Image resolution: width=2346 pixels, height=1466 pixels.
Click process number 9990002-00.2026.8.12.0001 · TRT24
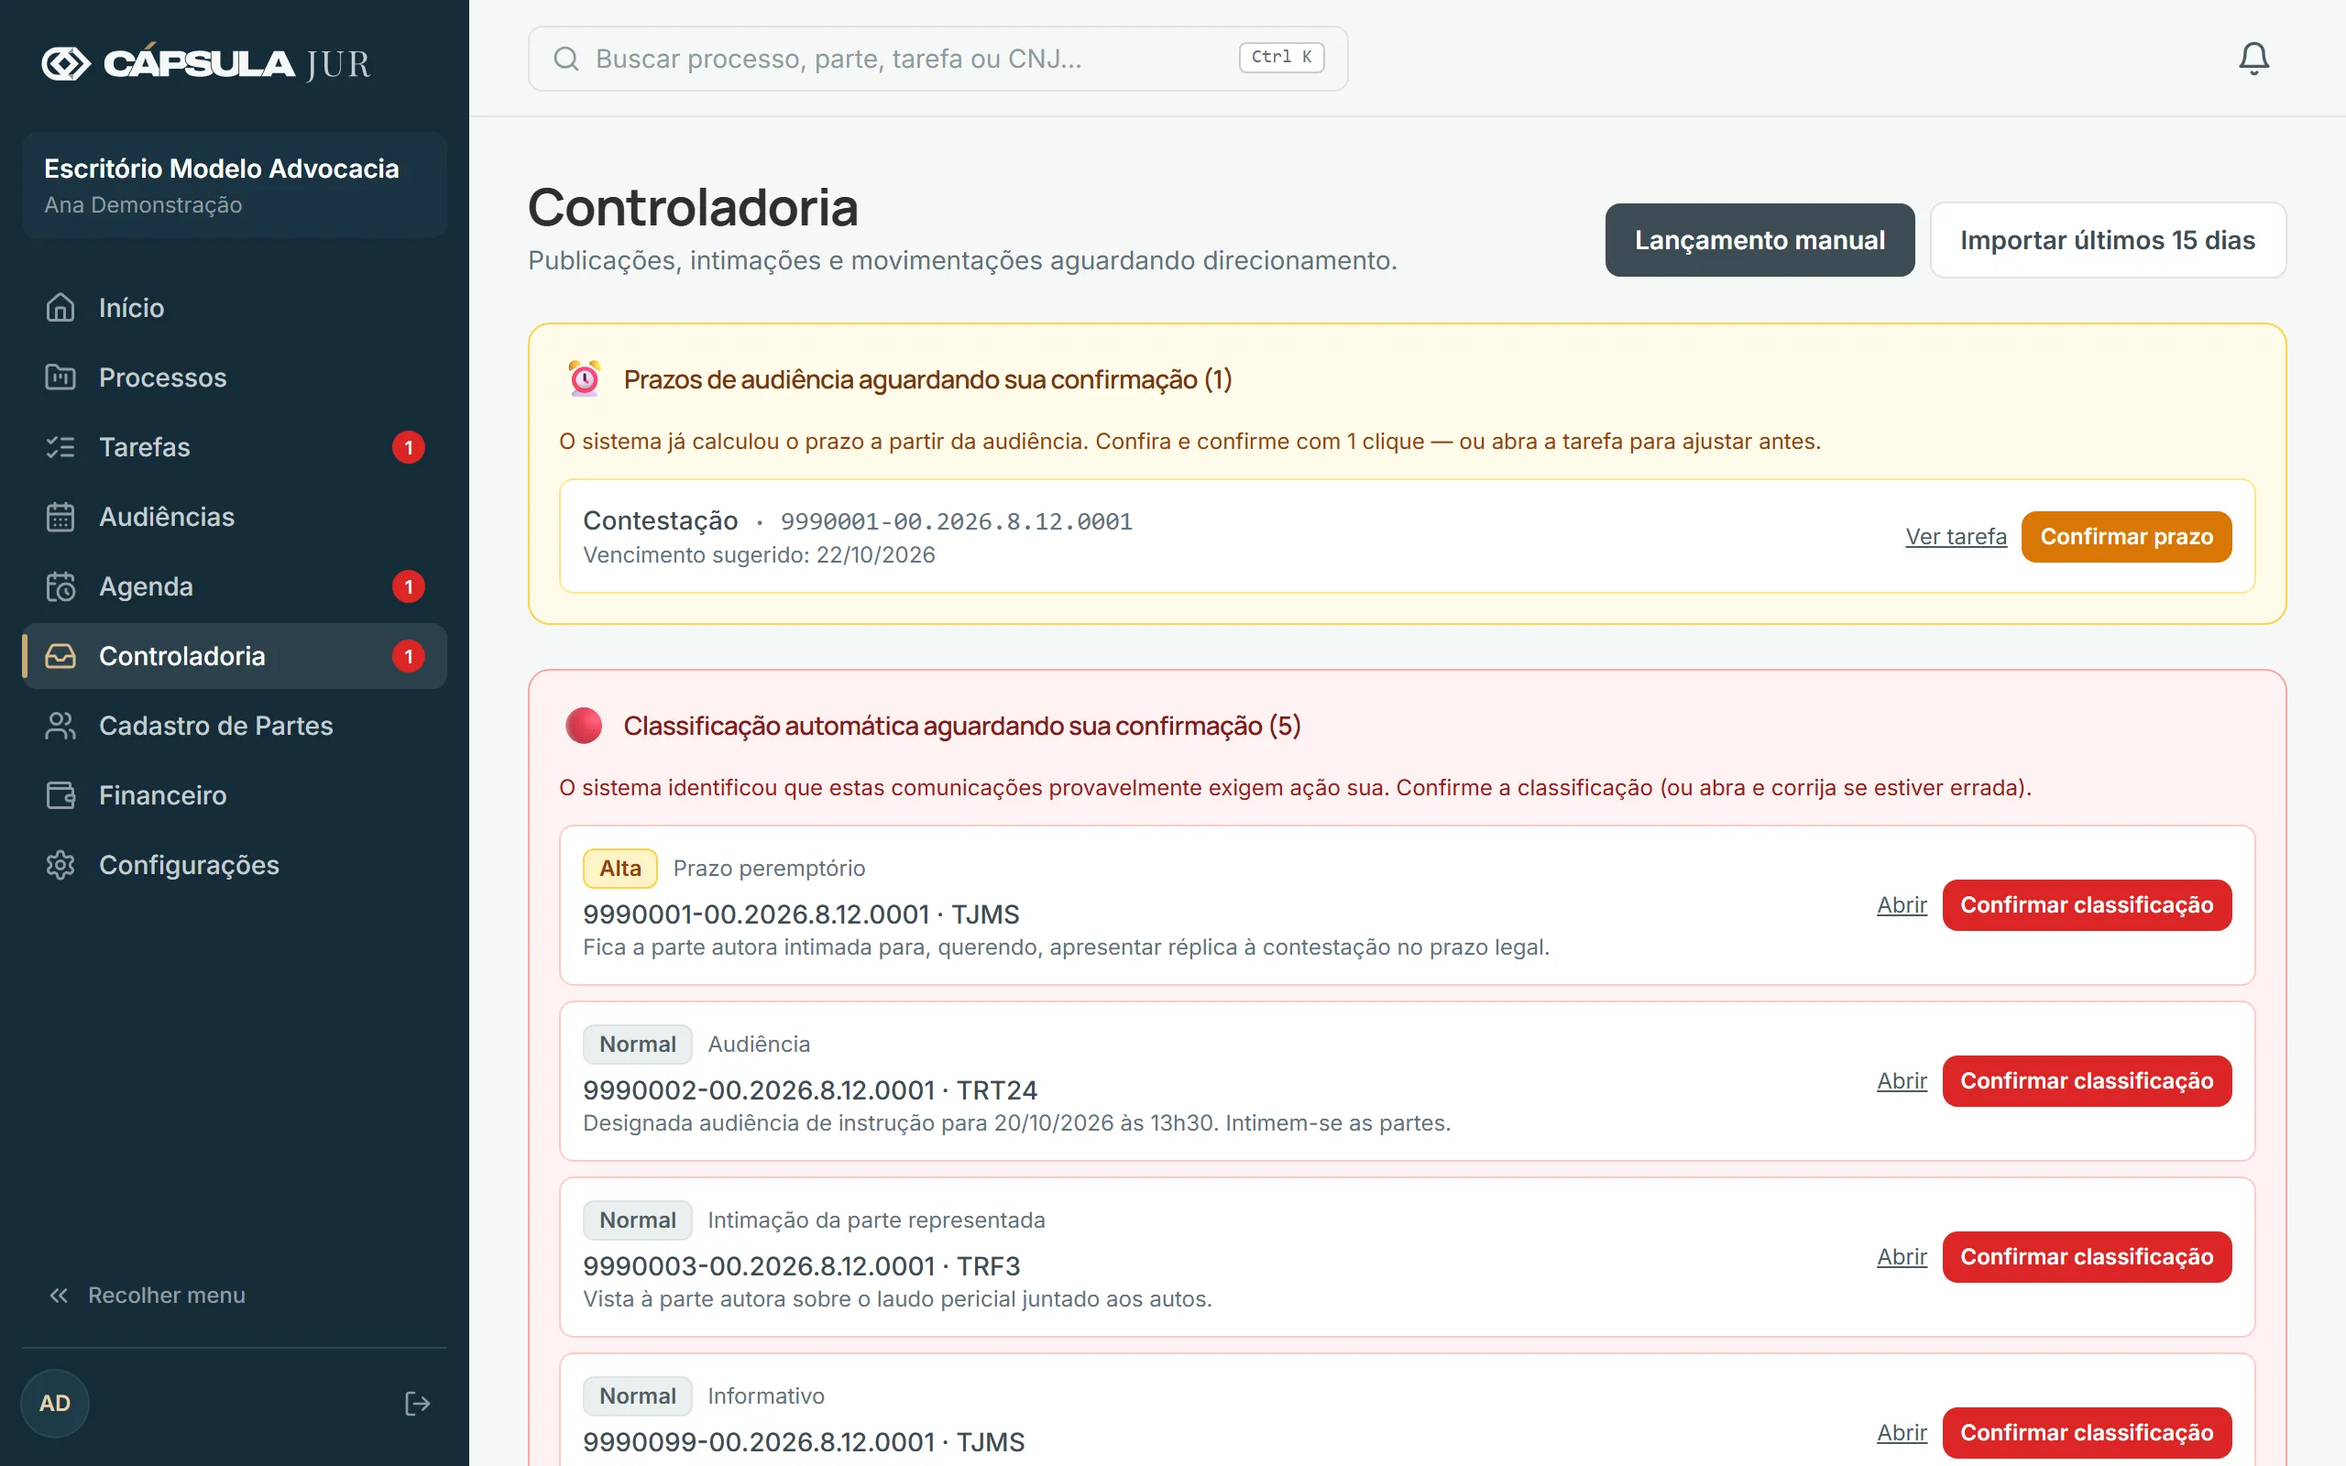(x=809, y=1089)
